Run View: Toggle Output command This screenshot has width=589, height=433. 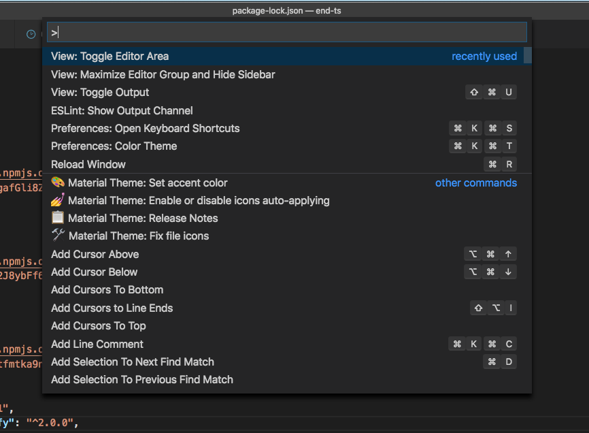286,93
